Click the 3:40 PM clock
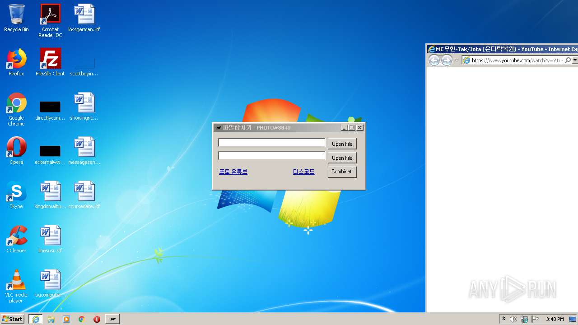 coord(555,319)
